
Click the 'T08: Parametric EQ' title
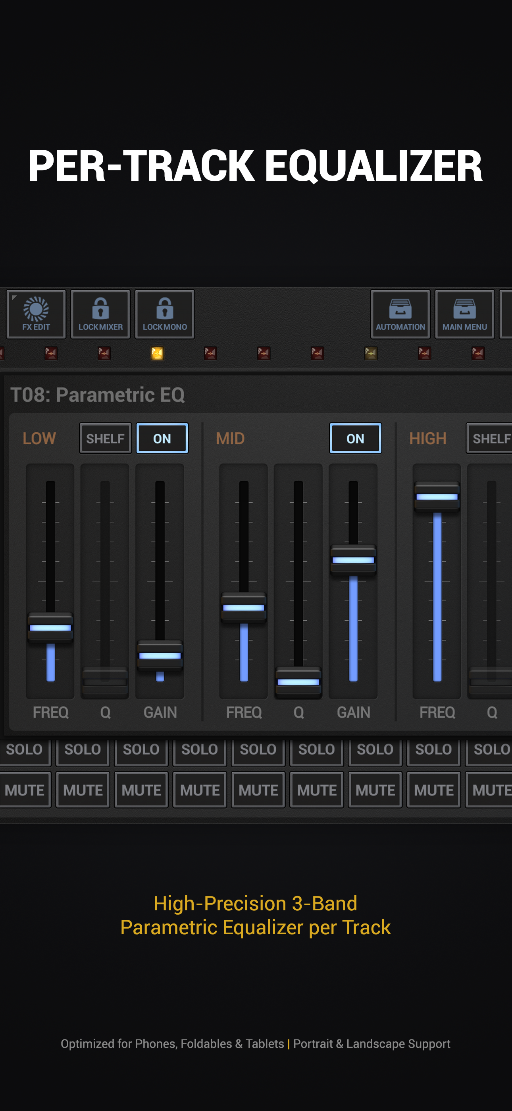coord(97,395)
